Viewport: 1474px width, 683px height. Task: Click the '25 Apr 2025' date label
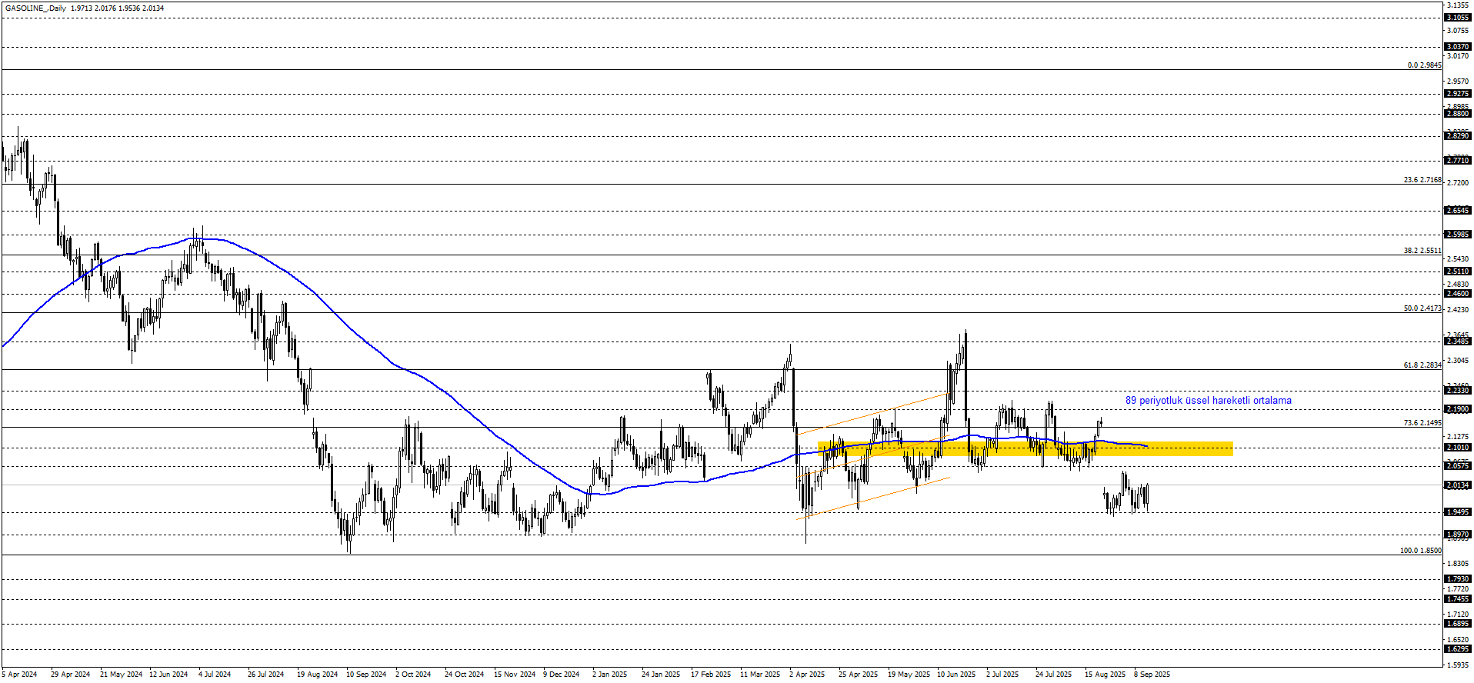pyautogui.click(x=858, y=675)
